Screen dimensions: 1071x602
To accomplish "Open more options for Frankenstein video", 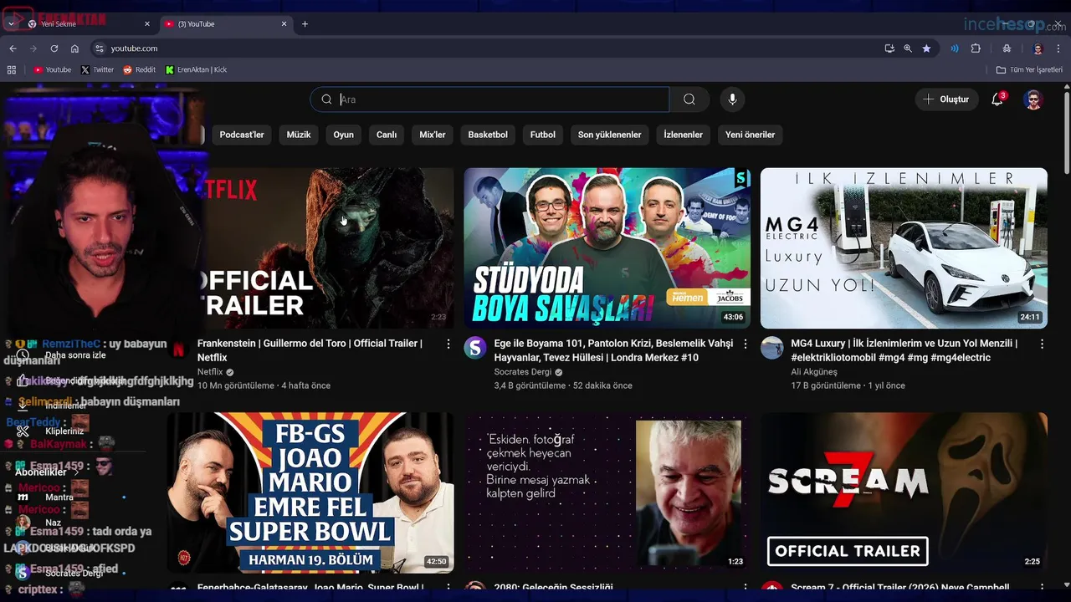I will pyautogui.click(x=448, y=344).
